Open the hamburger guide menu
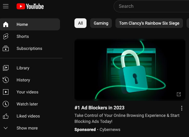189x137 pixels. [6, 6]
